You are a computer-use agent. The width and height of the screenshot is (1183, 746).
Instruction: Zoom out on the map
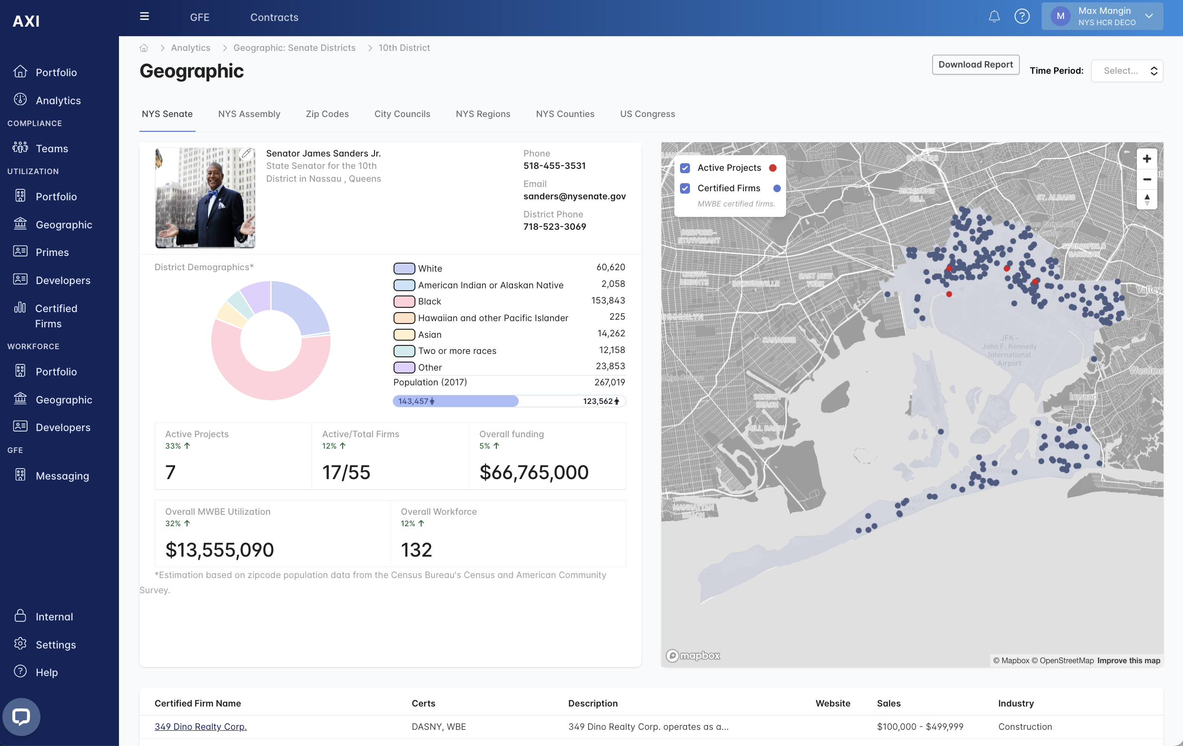[x=1147, y=179]
